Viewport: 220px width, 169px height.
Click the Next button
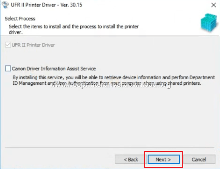click(164, 159)
